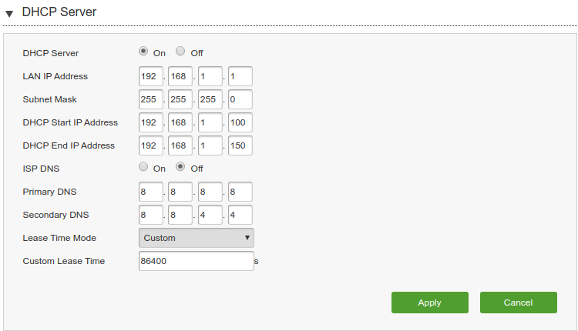The image size is (578, 331).
Task: Edit Subnet Mask last octet field
Action: pos(240,99)
